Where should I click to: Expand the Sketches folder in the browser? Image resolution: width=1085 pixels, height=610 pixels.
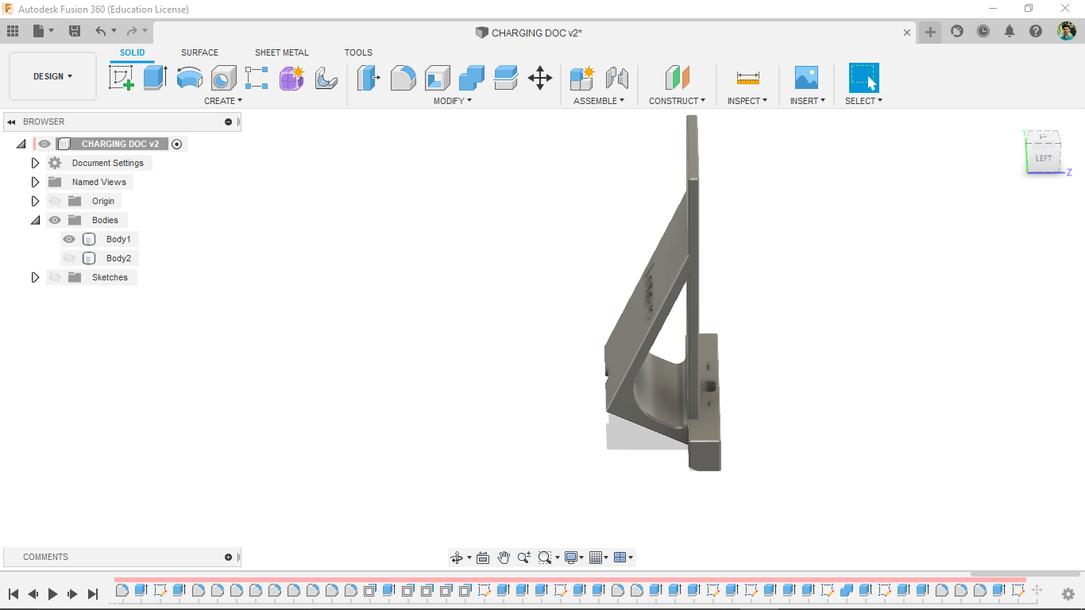coord(35,276)
